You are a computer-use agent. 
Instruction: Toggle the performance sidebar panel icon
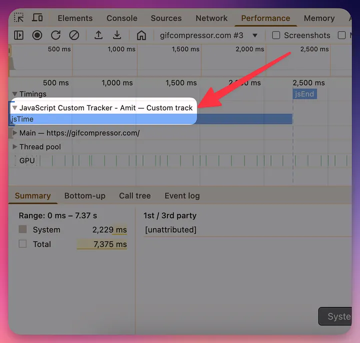pos(19,35)
